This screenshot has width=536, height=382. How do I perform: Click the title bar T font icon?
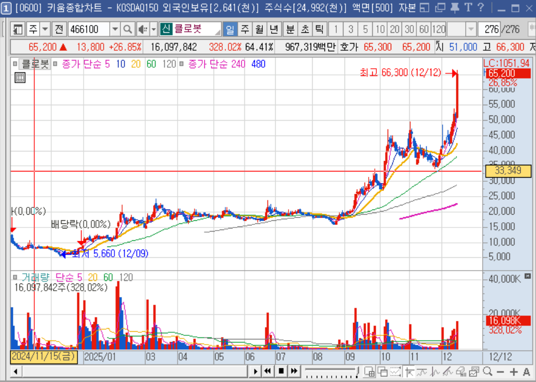(x=468, y=8)
